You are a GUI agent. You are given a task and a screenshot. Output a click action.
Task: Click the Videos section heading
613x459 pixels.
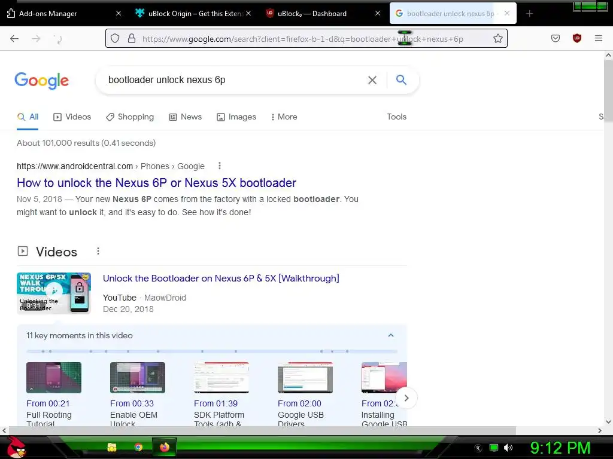pyautogui.click(x=56, y=252)
